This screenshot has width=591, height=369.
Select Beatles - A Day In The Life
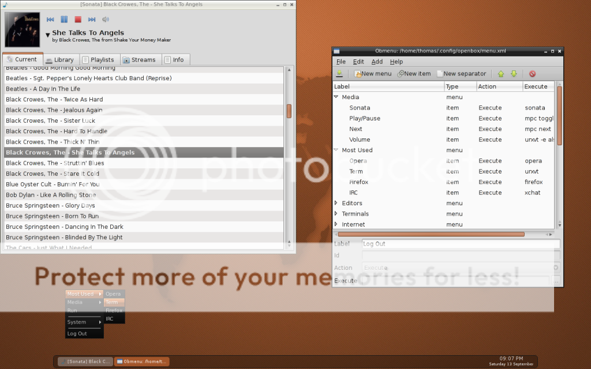144,89
